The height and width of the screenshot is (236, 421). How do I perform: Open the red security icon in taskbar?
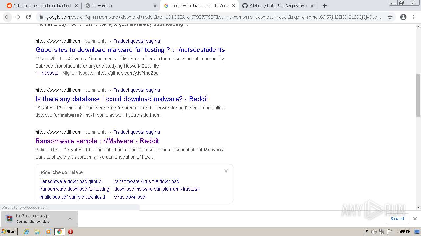point(70,232)
